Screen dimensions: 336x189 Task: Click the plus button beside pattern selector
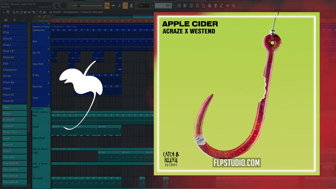tap(174, 6)
